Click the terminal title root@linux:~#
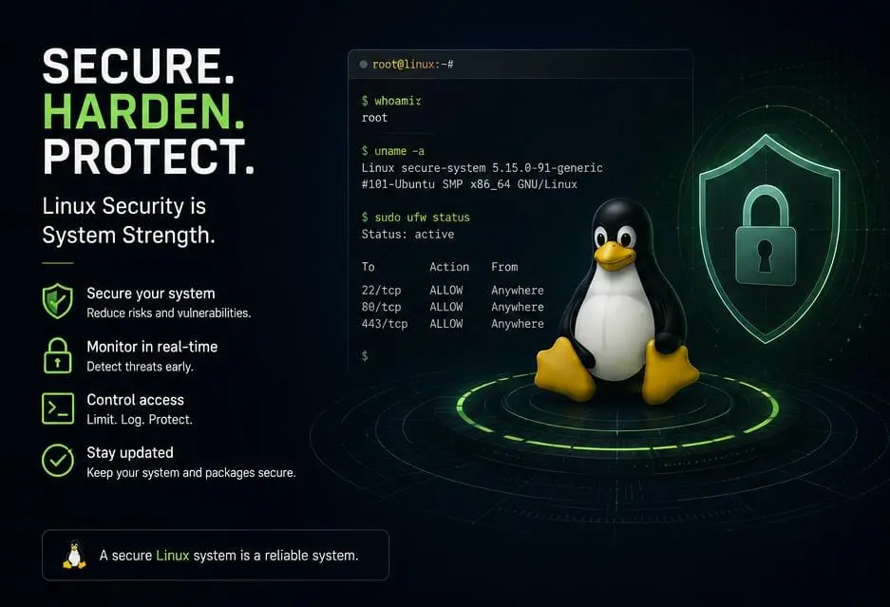 tap(412, 65)
